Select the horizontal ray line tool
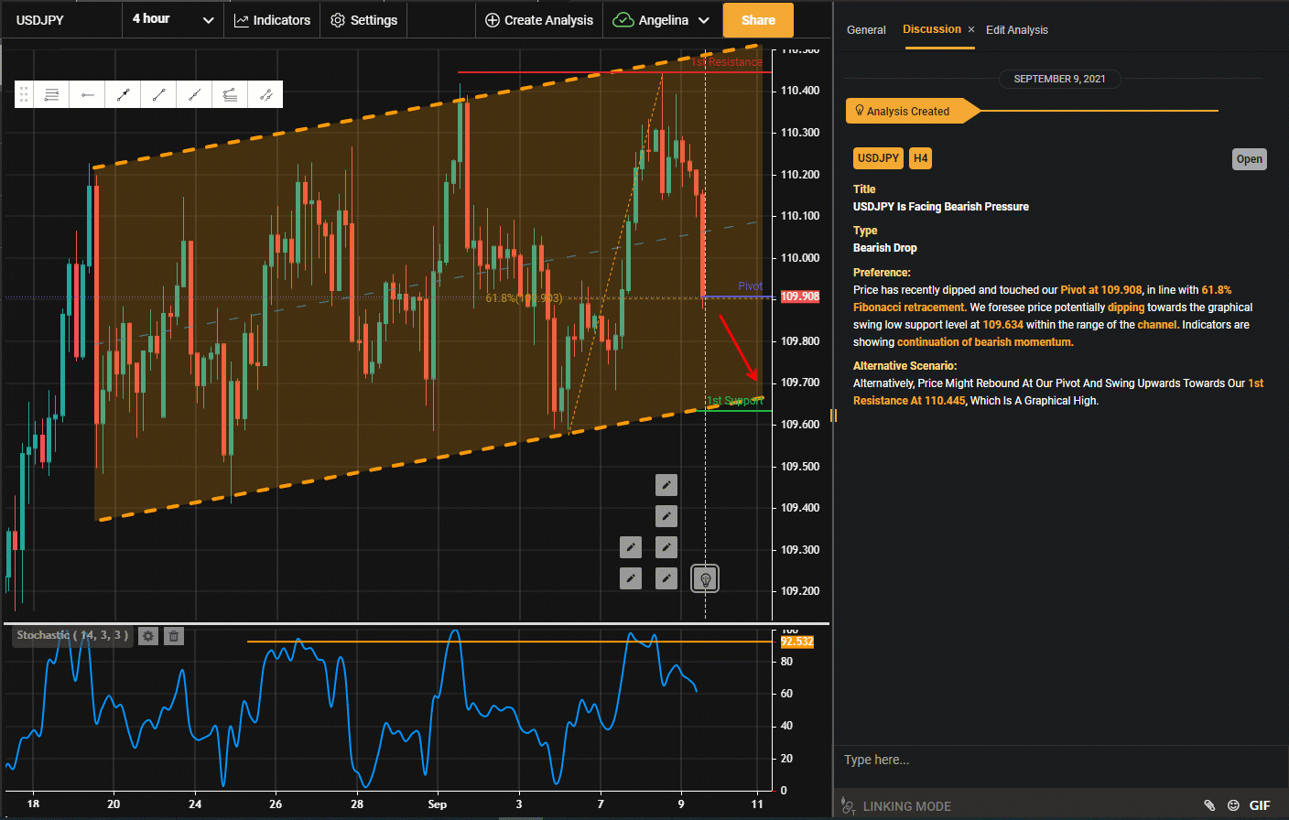Screen dimensions: 1289x820 point(87,94)
